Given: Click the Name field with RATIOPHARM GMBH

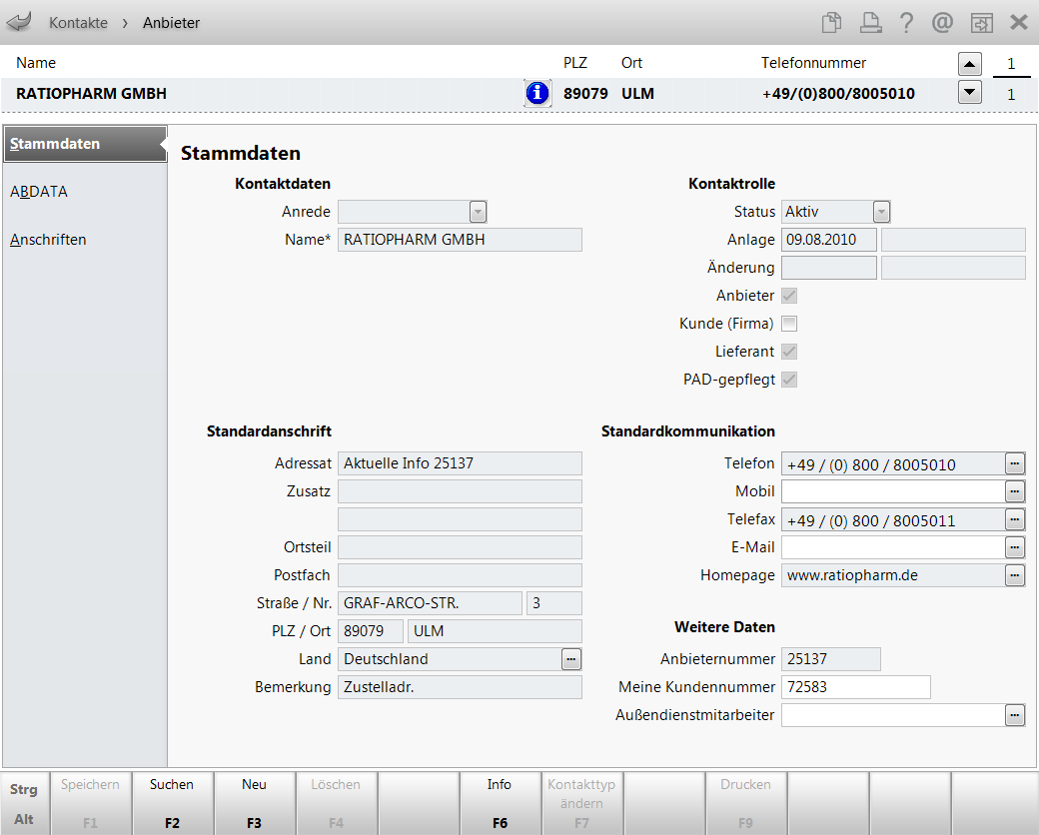Looking at the screenshot, I should 460,240.
